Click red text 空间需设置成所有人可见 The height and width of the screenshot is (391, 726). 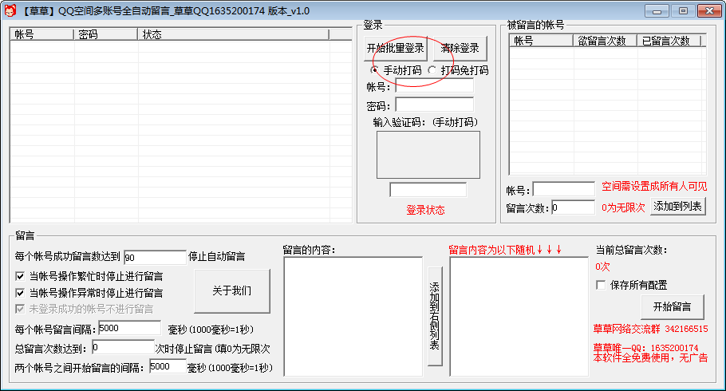(654, 186)
